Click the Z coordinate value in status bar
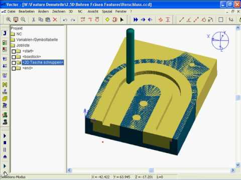The height and width of the screenshot is (180, 241). click(144, 177)
